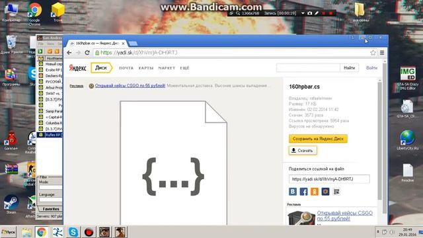This screenshot has width=423, height=238.
Task: Click the CSGO case ad thumbnail image
Action: 301,218
